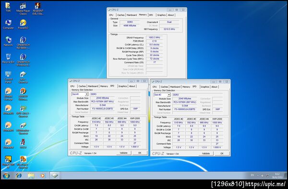Open Windows Explorer folder on the taskbar

31,176
